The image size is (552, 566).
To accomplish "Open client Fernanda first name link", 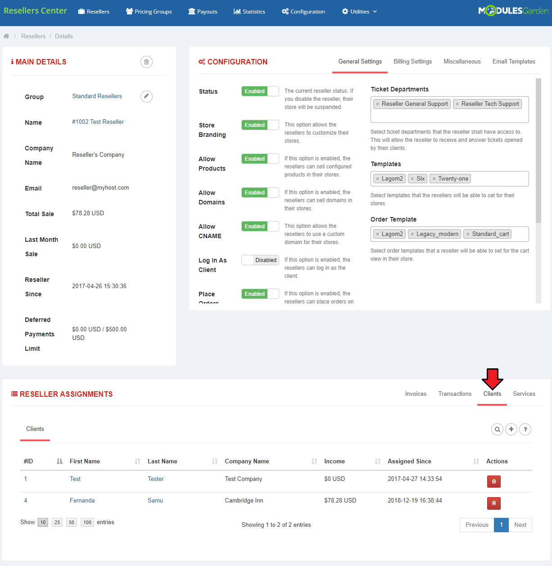I will pyautogui.click(x=82, y=501).
